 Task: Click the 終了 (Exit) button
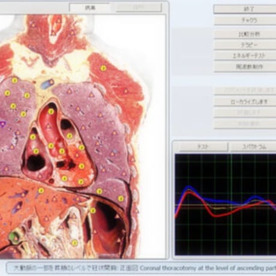(245, 9)
